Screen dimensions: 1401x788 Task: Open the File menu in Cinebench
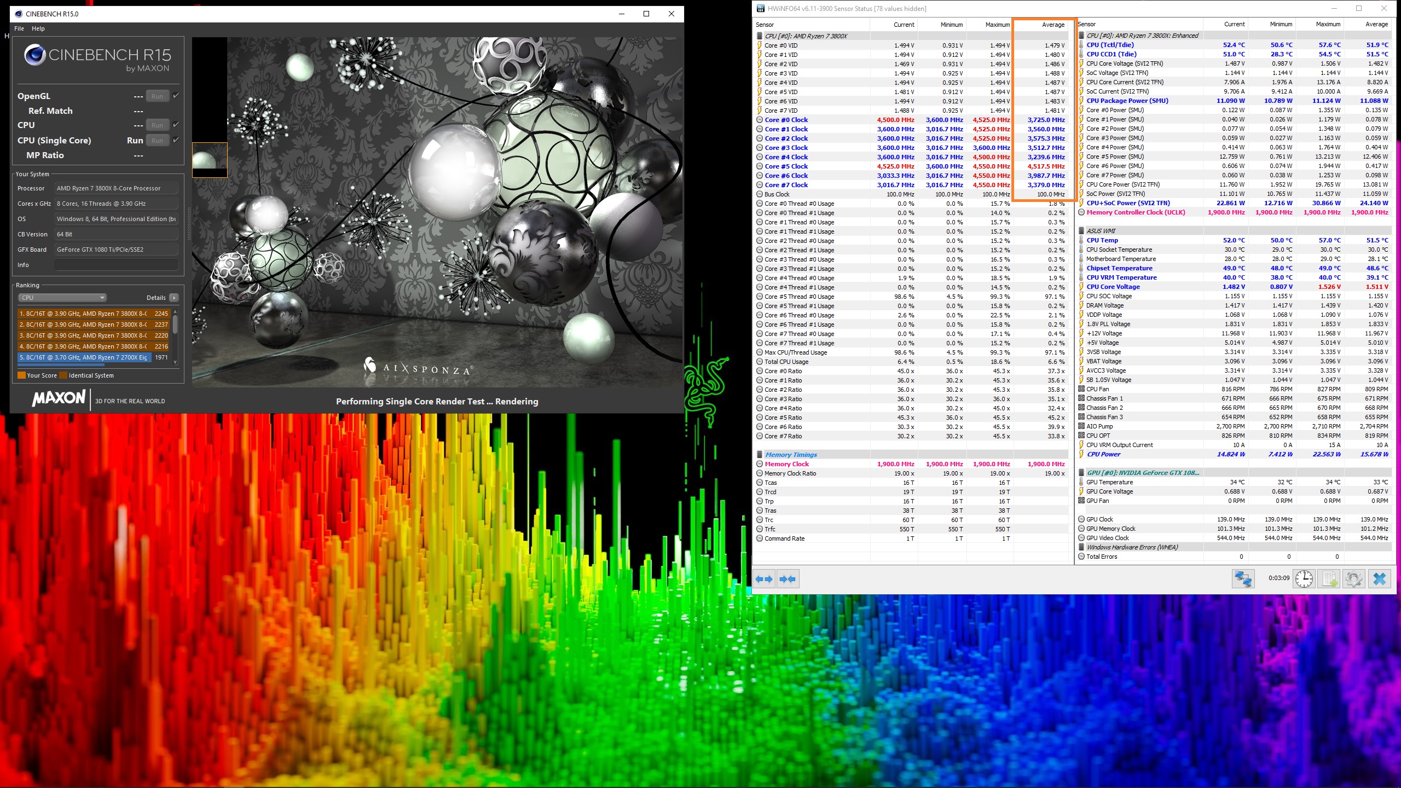19,28
